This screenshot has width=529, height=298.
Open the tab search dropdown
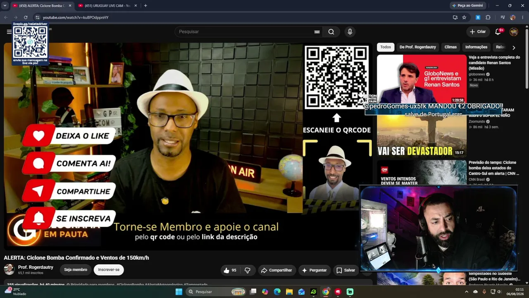[x=5, y=6]
